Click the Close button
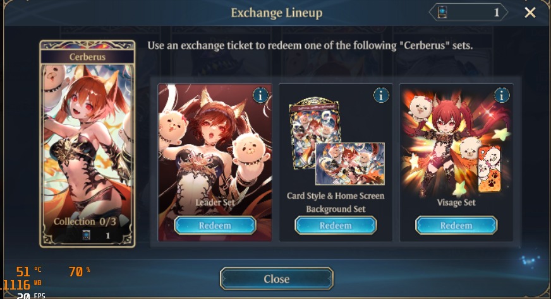551x299 pixels. (x=277, y=279)
